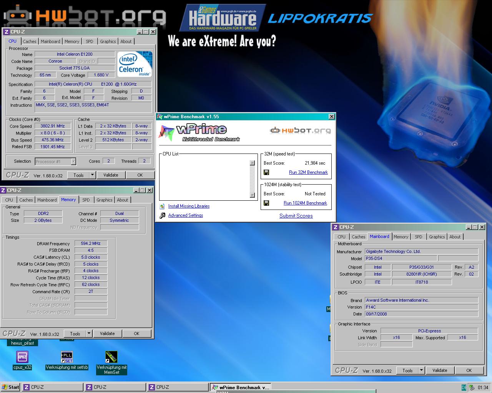The height and width of the screenshot is (393, 492).
Task: Click the CPU List scrollbar down arrow
Action: pyautogui.click(x=252, y=195)
